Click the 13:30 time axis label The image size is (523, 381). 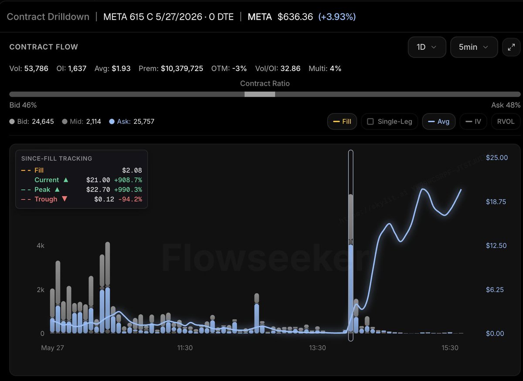tap(318, 348)
